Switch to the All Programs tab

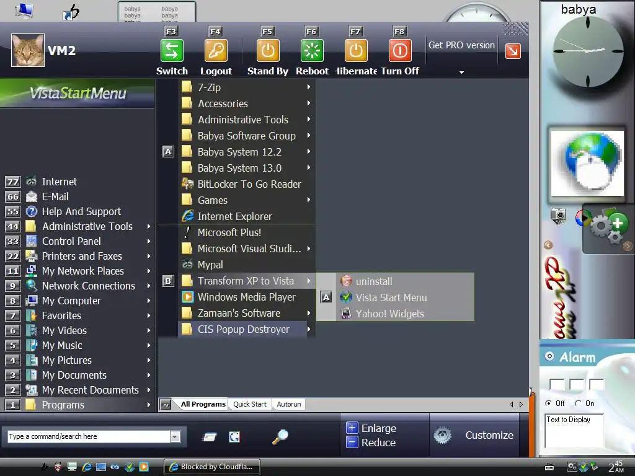click(x=203, y=404)
